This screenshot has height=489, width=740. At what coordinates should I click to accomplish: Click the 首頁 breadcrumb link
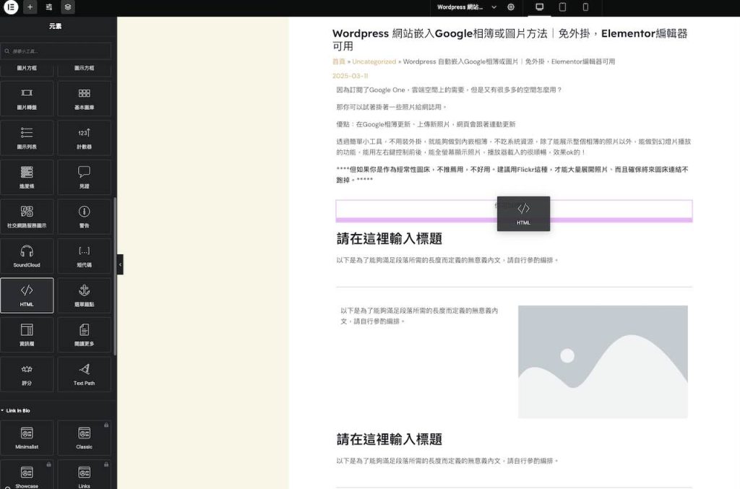click(x=339, y=61)
